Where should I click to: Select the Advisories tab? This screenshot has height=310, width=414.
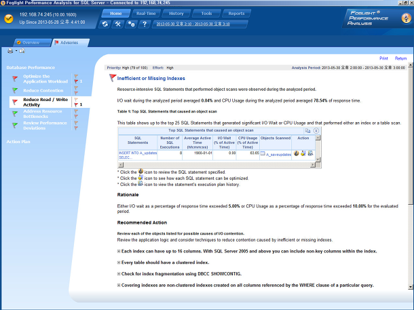click(x=70, y=43)
